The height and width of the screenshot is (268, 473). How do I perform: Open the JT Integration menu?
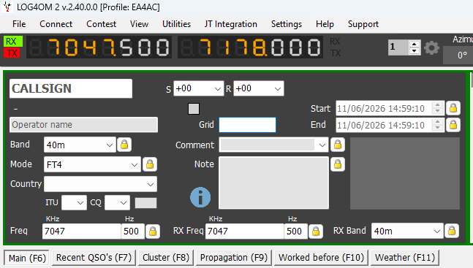coord(231,24)
